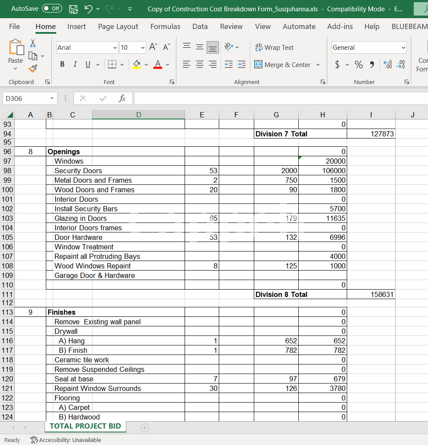
Task: Click the Undo arrow icon
Action: tap(88, 9)
